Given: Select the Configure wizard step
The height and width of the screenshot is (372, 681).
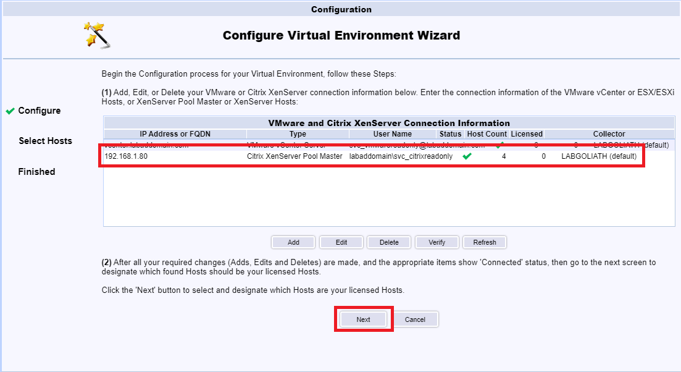Looking at the screenshot, I should click(40, 111).
